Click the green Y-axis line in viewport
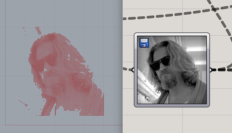 5,62
